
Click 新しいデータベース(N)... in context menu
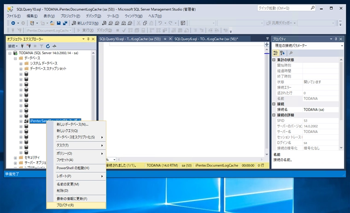pos(72,124)
